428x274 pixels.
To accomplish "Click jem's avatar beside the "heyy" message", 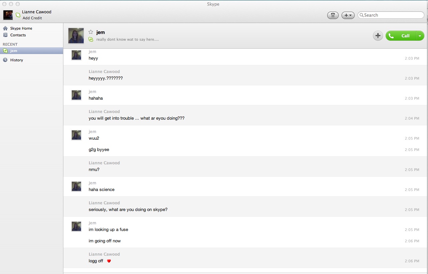I will (x=76, y=55).
